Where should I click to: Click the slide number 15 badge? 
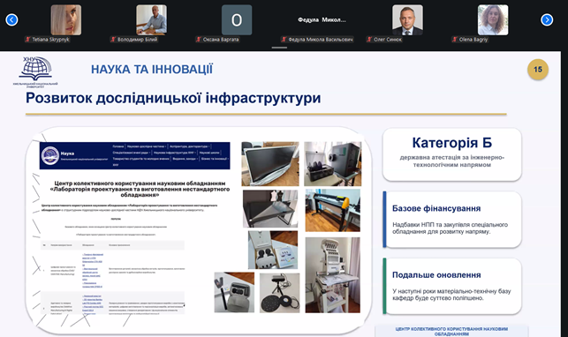[x=538, y=70]
